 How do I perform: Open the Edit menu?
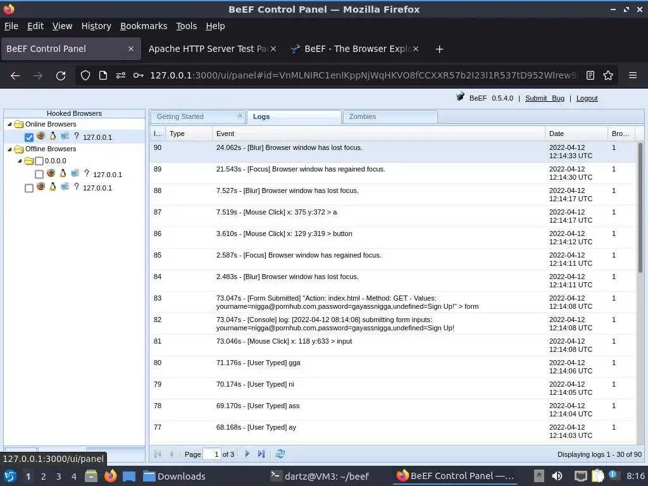(x=35, y=26)
